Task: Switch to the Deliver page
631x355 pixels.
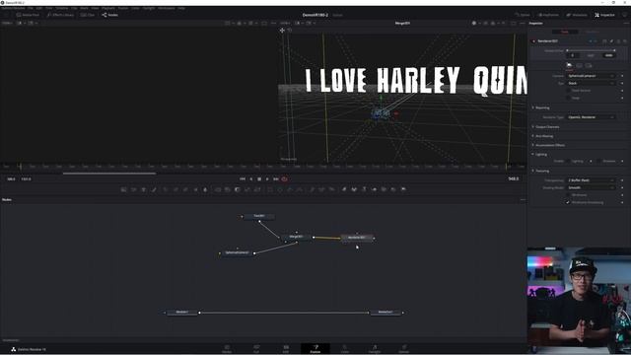Action: (x=404, y=348)
